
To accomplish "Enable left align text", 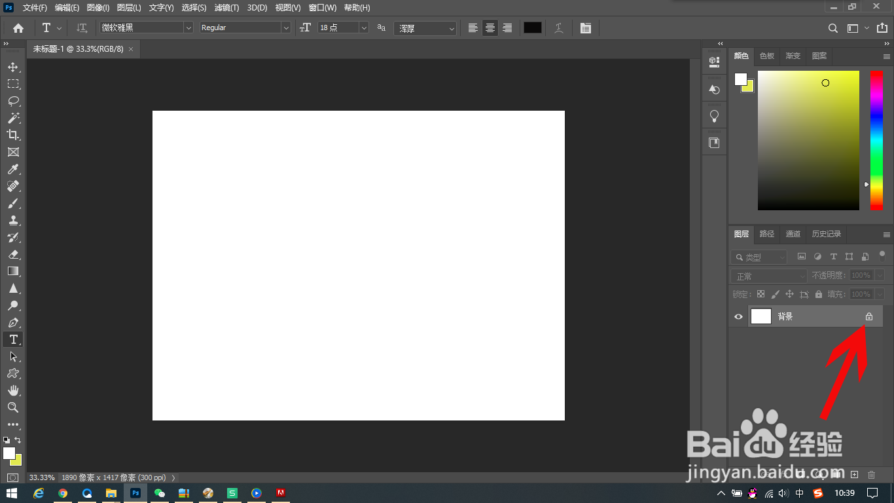I will [473, 28].
